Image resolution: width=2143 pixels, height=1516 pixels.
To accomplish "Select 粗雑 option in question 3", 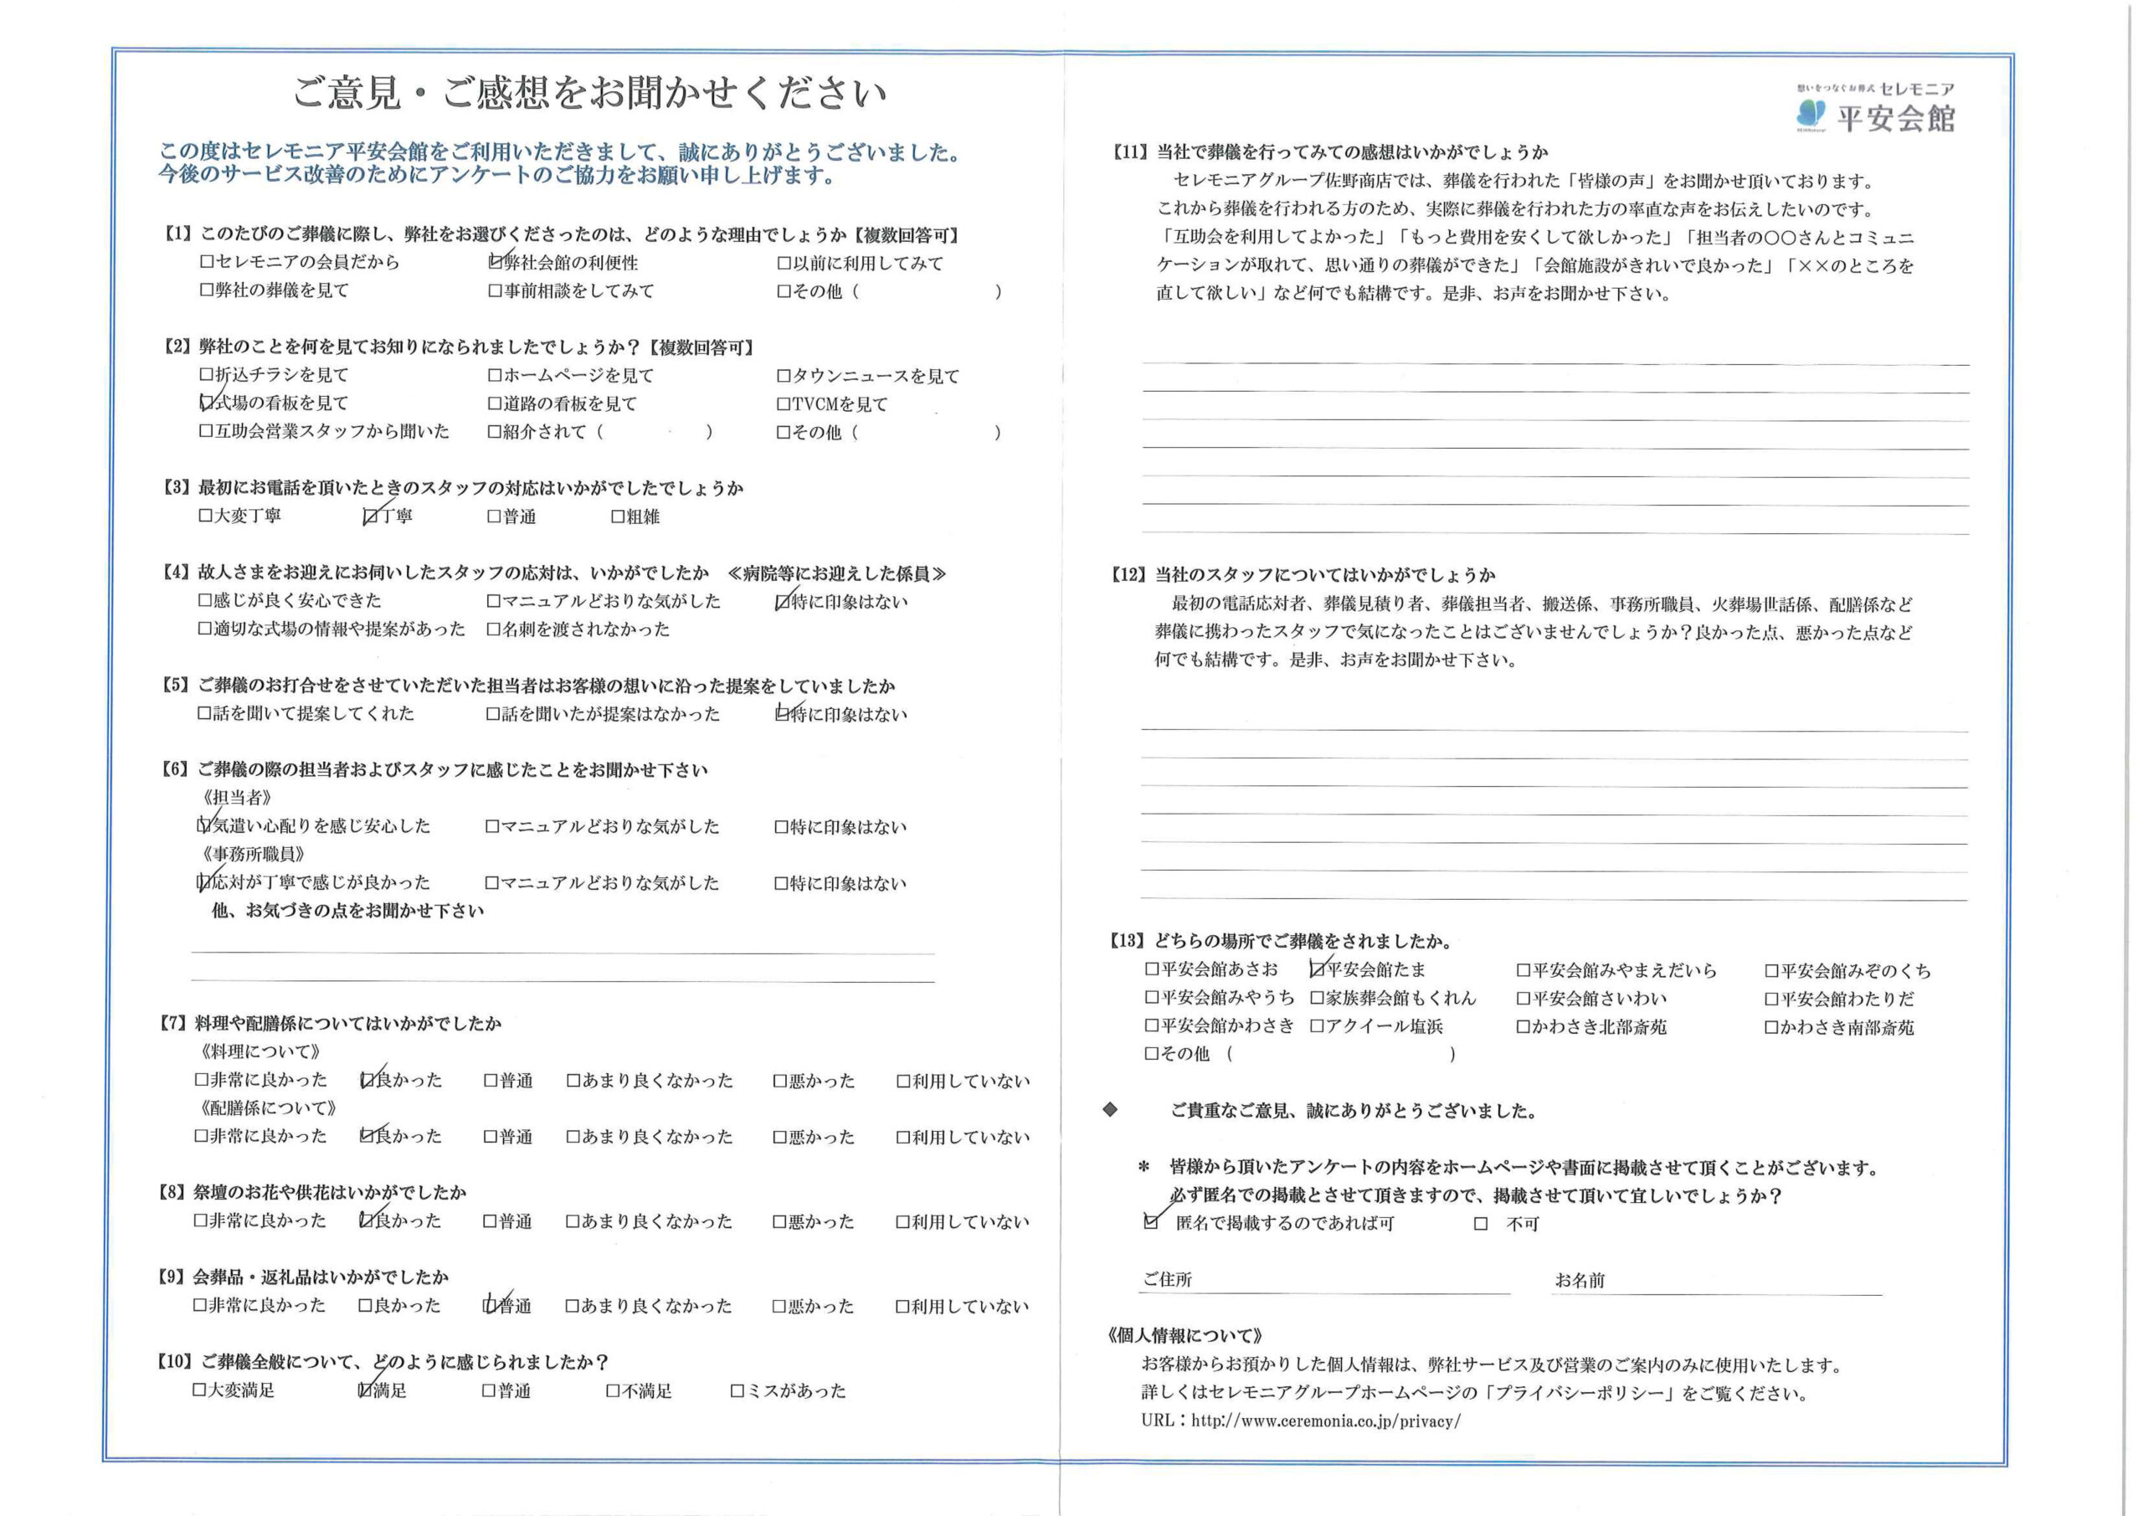I will [x=618, y=517].
